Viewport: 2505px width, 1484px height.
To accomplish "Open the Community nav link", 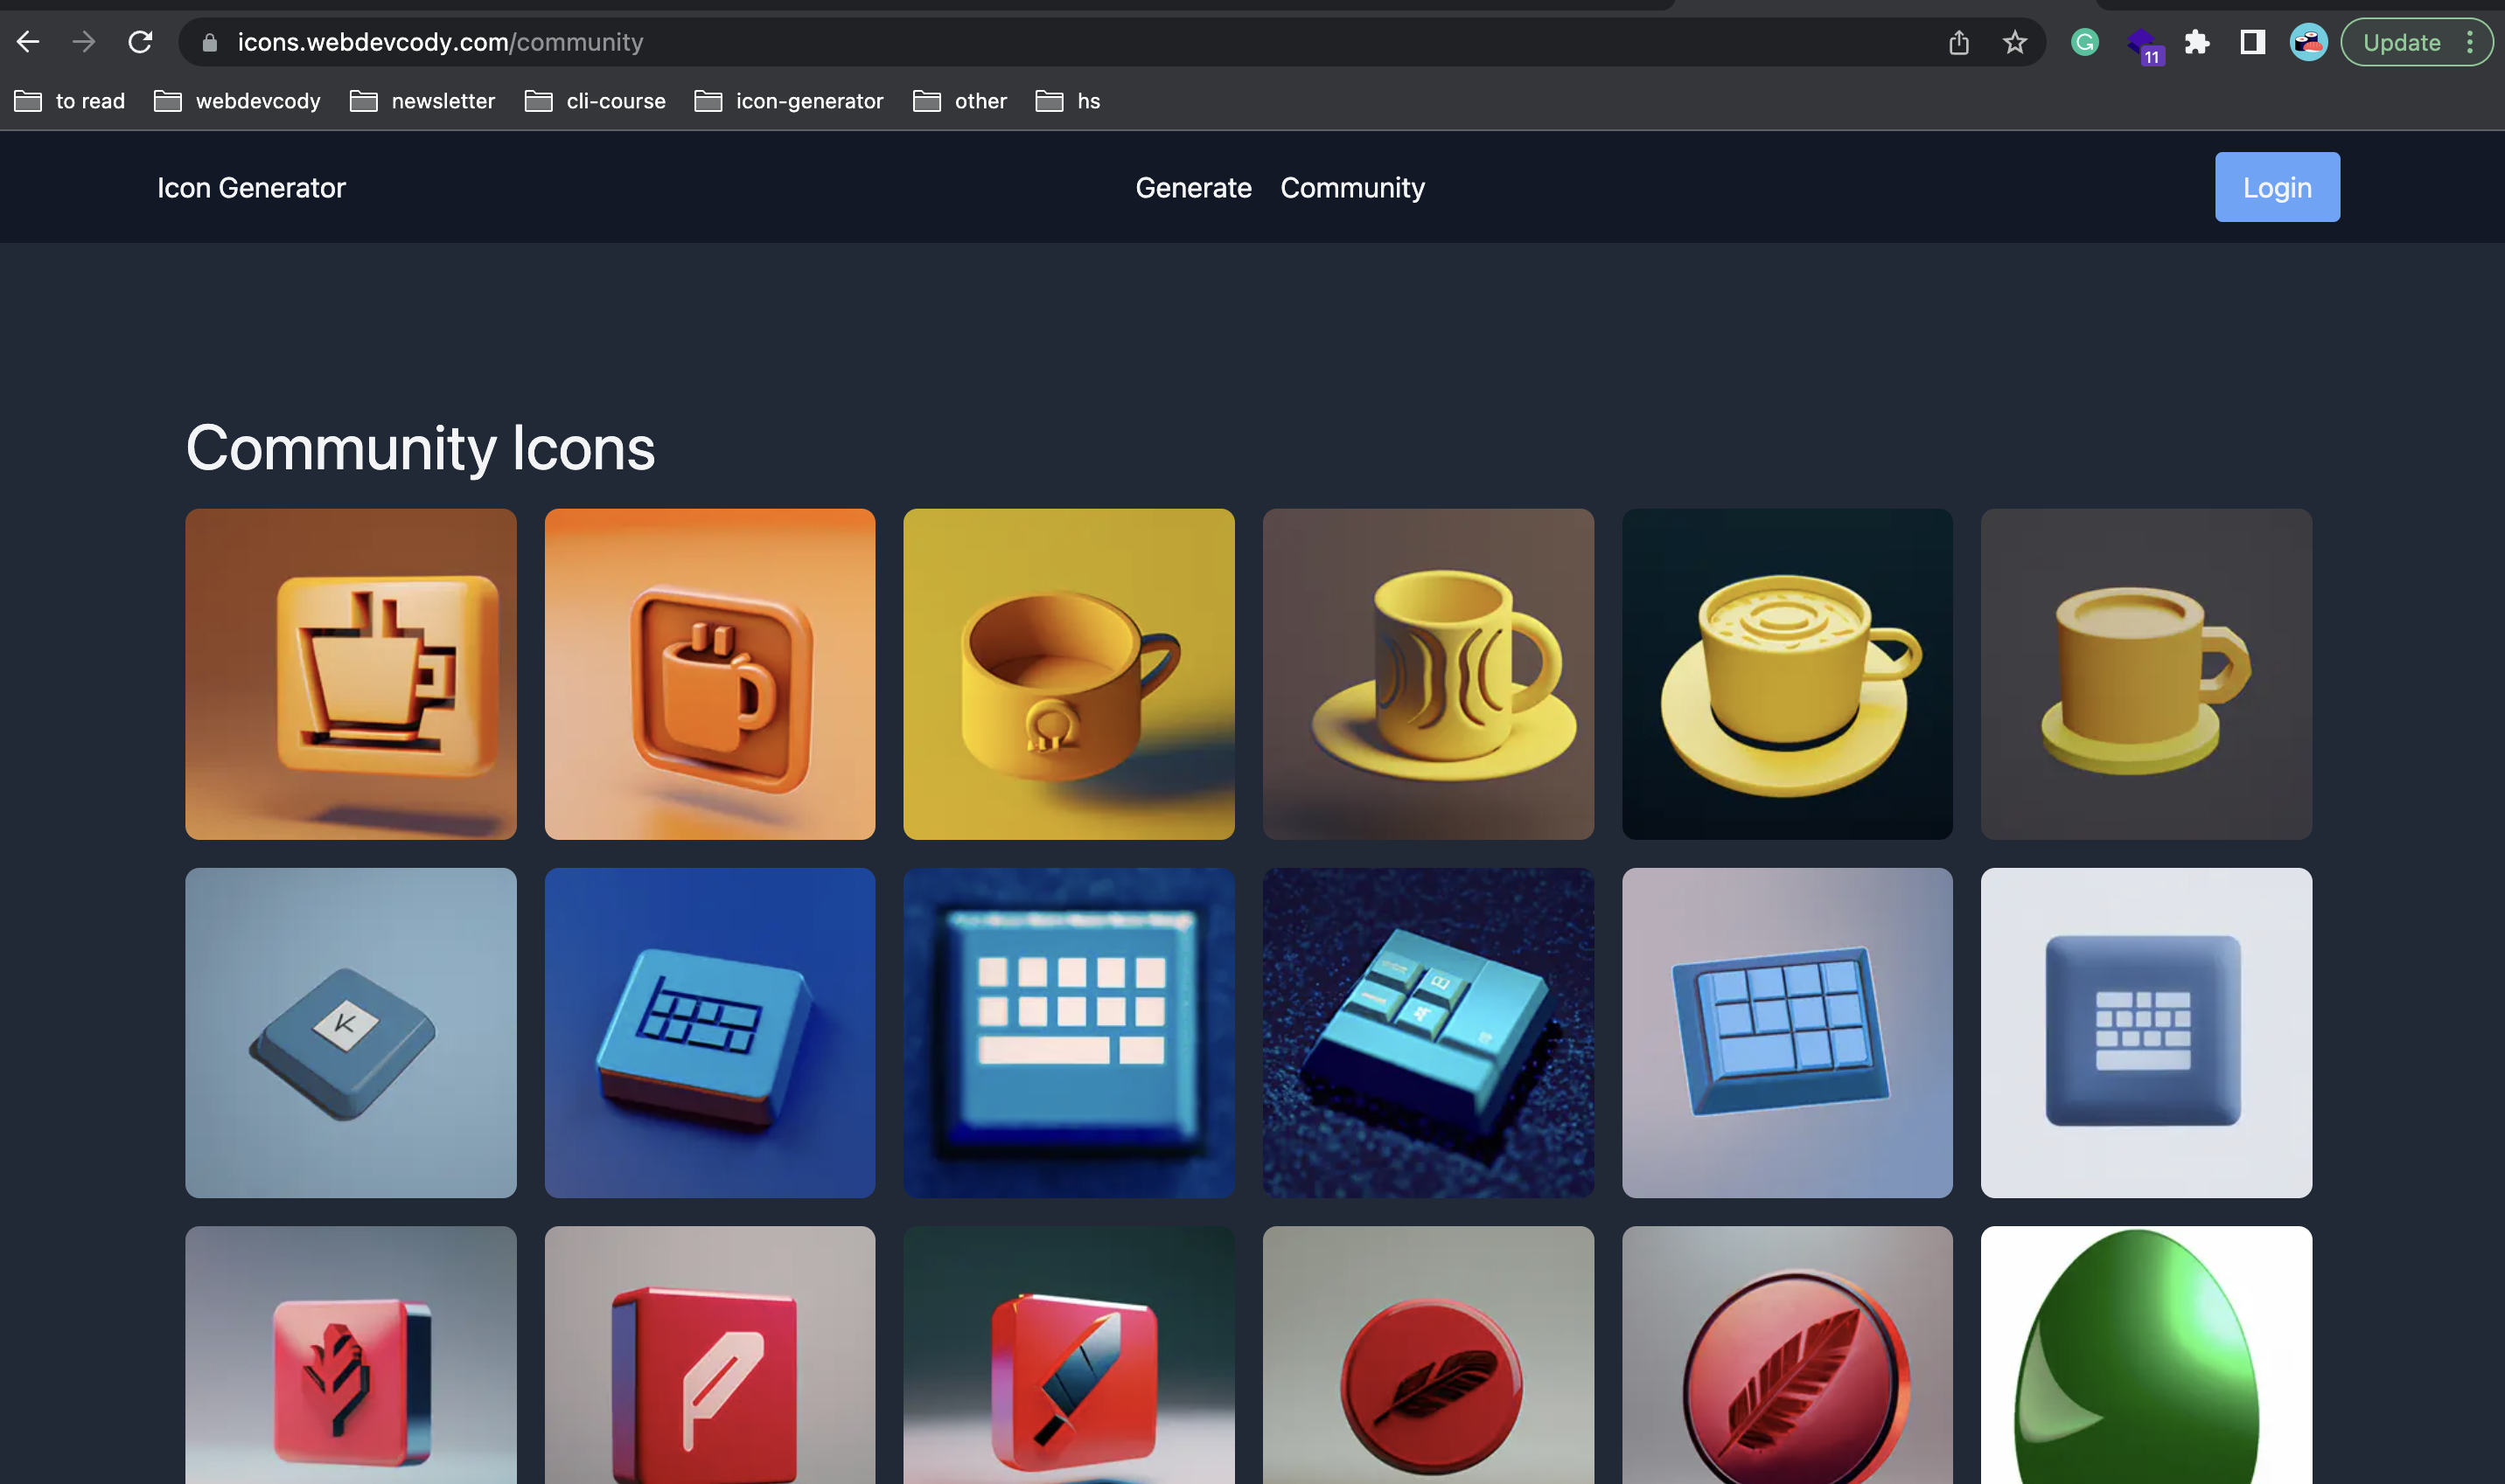I will tap(1352, 188).
